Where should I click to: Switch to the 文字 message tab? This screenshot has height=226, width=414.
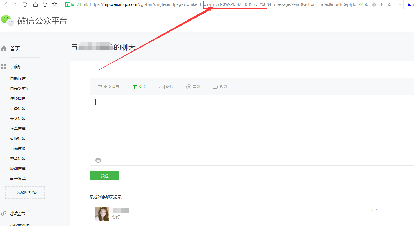tap(139, 87)
